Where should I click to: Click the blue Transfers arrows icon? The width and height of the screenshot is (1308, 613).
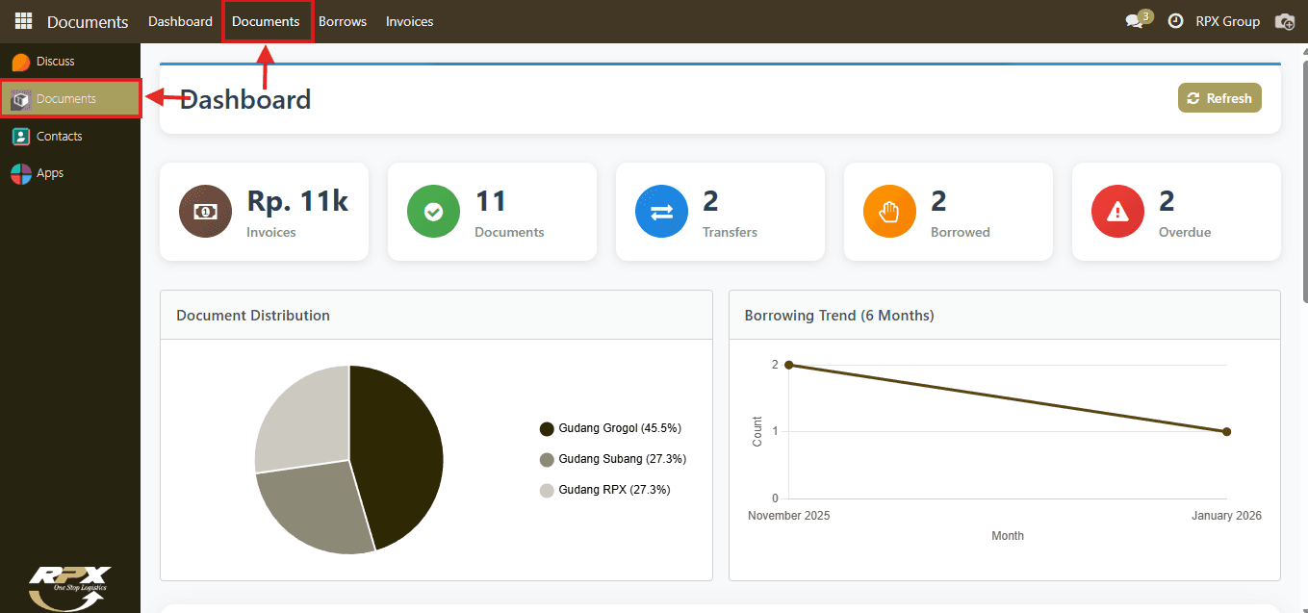[662, 212]
